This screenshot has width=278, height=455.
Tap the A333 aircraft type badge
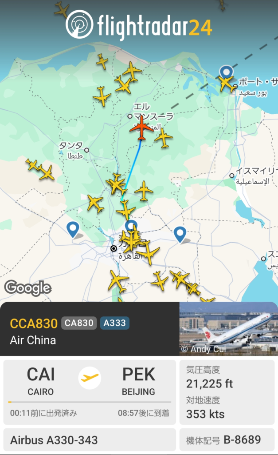(115, 323)
